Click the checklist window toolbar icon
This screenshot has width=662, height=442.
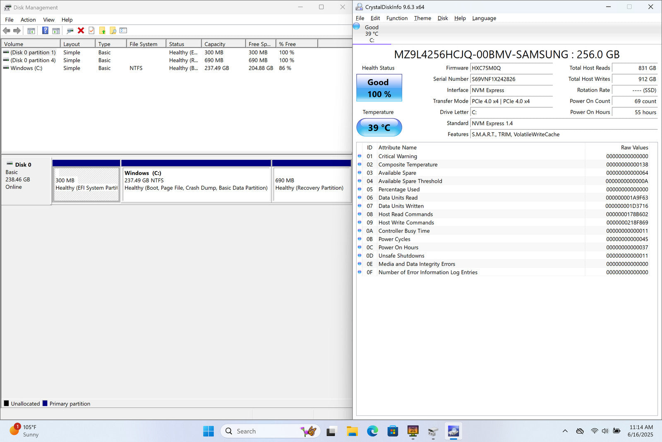point(123,31)
